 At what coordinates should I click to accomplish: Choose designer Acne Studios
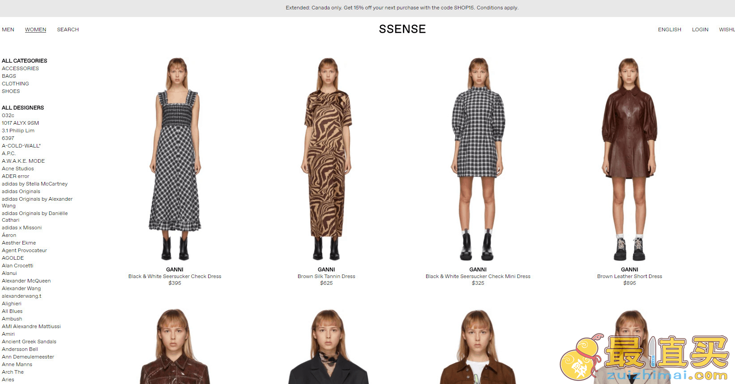click(18, 169)
